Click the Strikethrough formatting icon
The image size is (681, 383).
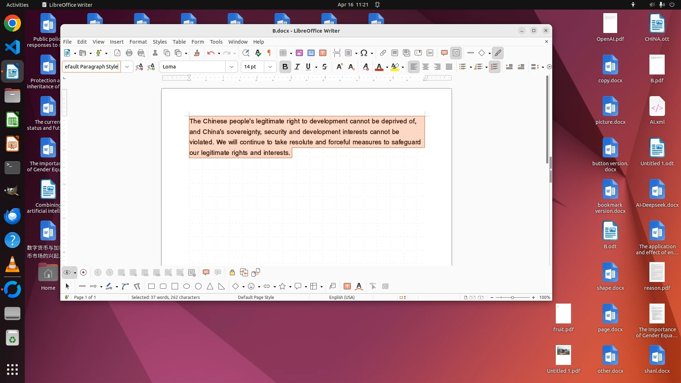pos(324,67)
